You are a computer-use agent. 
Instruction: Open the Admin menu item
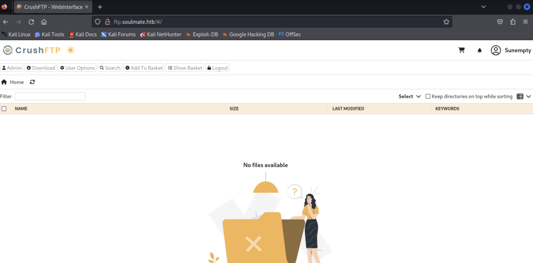11,68
